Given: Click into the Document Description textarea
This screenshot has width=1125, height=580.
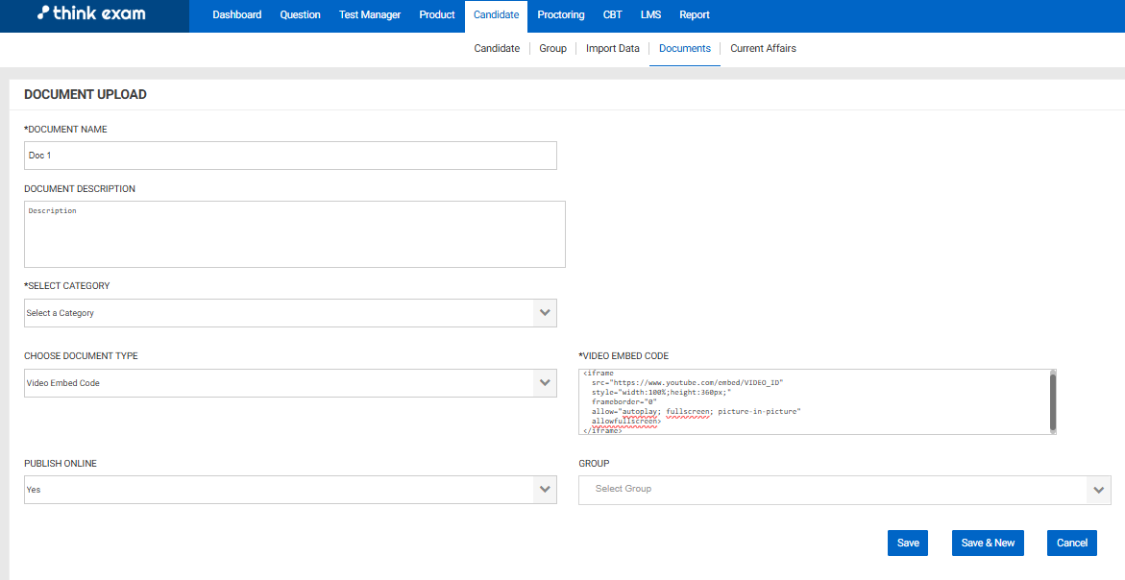Looking at the screenshot, I should [x=294, y=234].
